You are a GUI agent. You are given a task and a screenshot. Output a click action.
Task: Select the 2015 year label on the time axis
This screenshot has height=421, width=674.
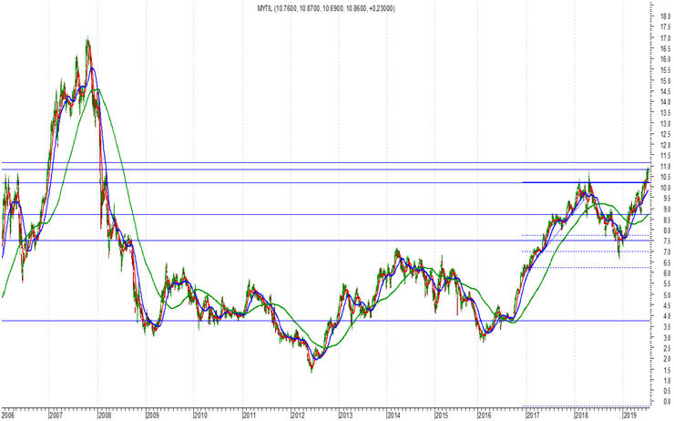pos(443,416)
